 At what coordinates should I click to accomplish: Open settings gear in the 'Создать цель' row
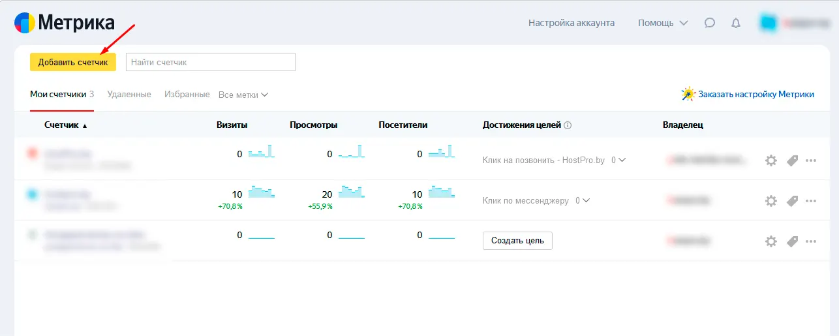tap(771, 241)
